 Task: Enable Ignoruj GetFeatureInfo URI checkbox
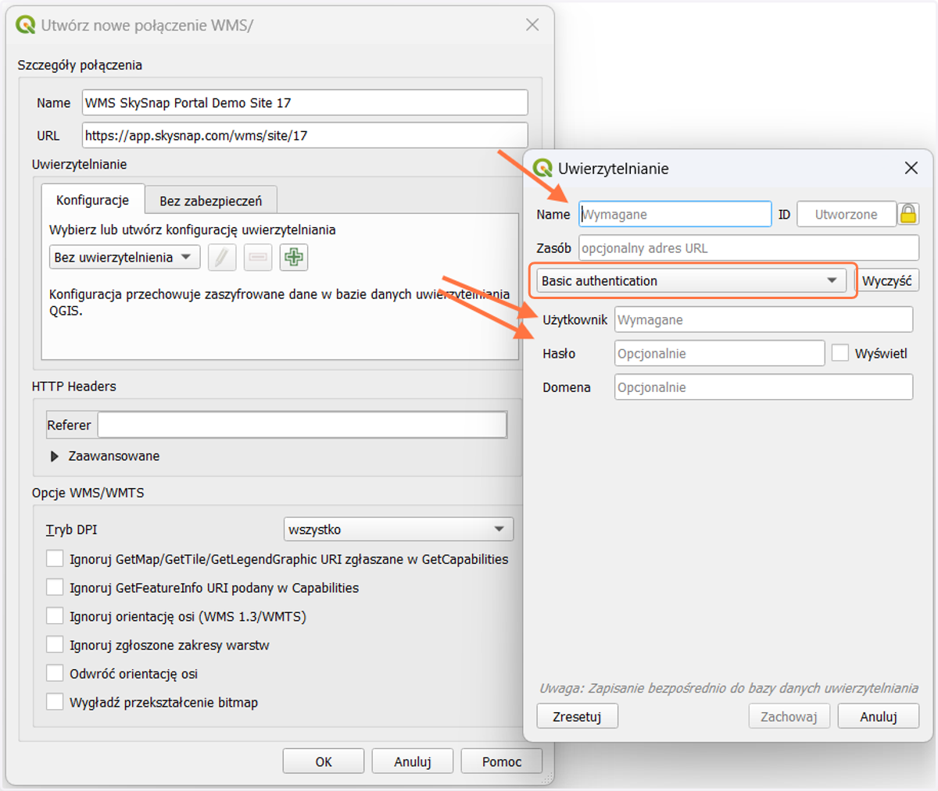pos(55,588)
